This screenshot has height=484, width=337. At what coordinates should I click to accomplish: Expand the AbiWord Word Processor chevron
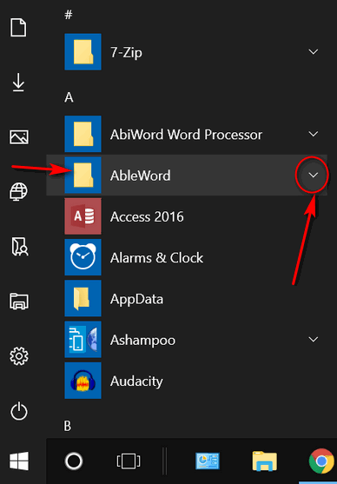point(314,134)
